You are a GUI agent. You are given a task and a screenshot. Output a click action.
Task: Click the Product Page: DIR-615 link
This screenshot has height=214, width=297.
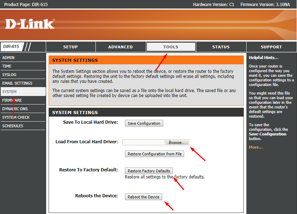click(26, 4)
